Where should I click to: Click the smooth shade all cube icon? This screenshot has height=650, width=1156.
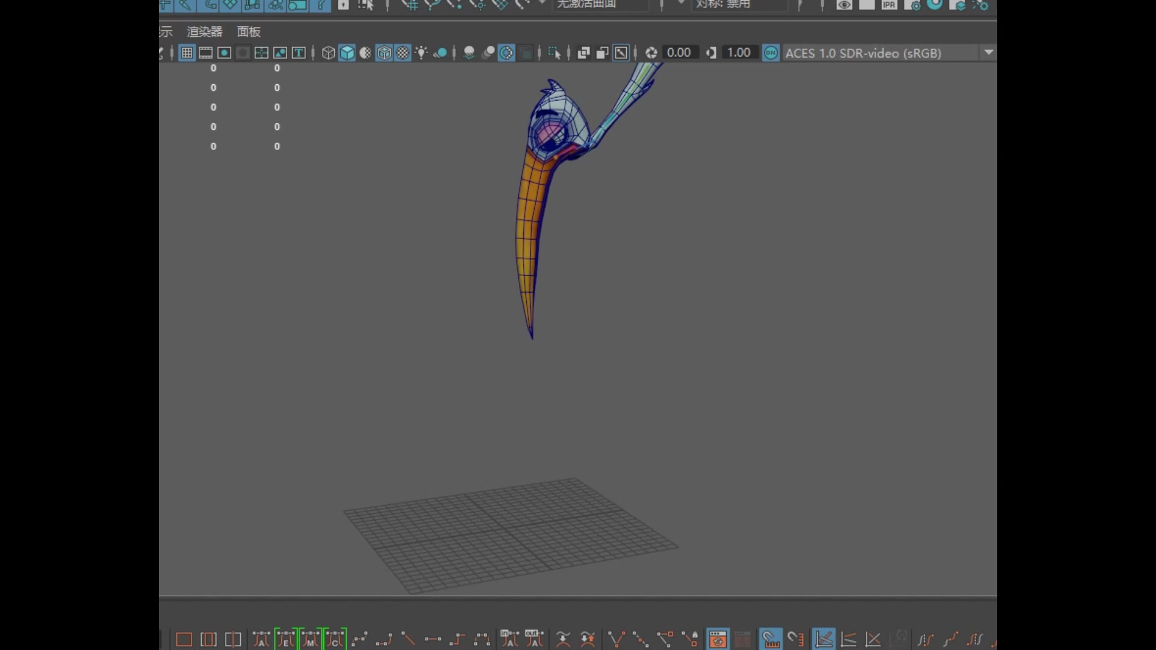coord(347,53)
